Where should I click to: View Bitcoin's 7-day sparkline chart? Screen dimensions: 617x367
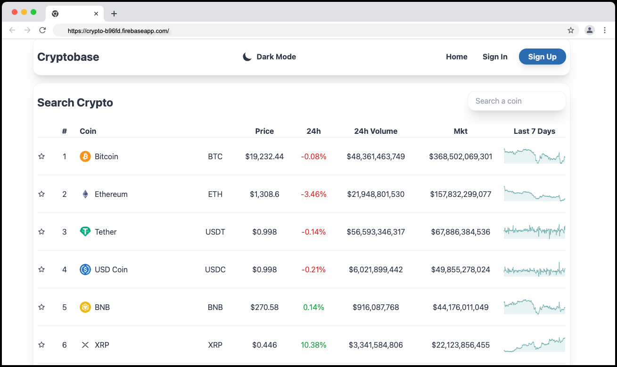click(535, 156)
